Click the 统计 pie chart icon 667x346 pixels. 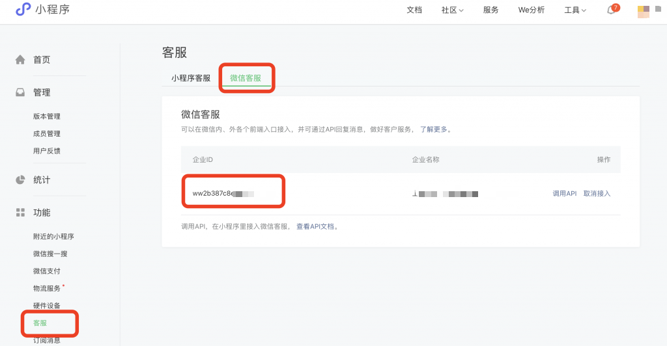pyautogui.click(x=20, y=180)
